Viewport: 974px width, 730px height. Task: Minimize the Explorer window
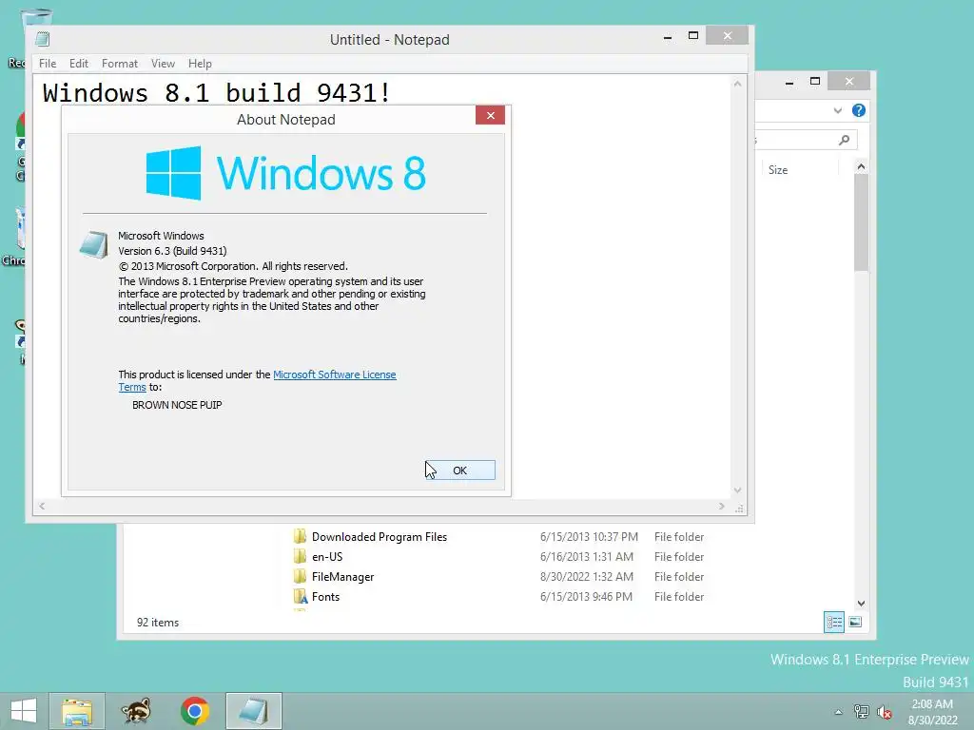coord(789,82)
